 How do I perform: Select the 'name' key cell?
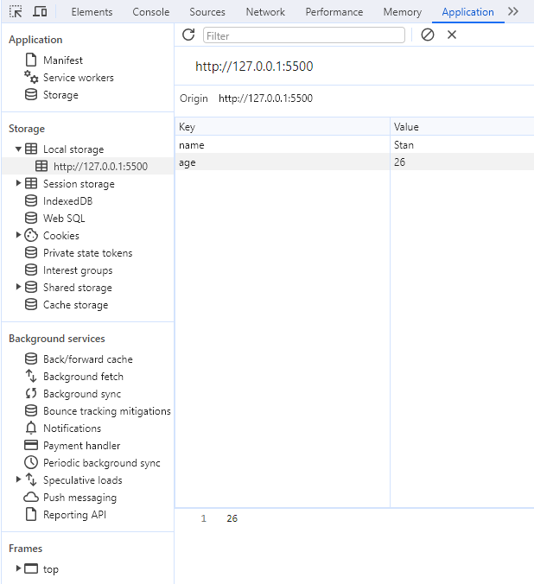(282, 145)
